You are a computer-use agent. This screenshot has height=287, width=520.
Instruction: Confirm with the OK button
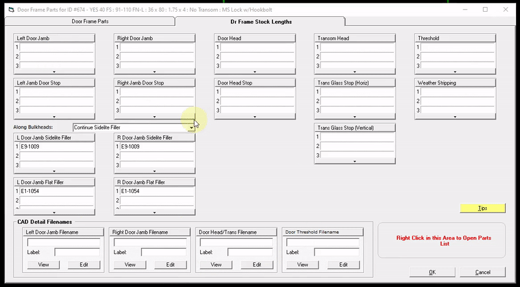[x=432, y=272]
